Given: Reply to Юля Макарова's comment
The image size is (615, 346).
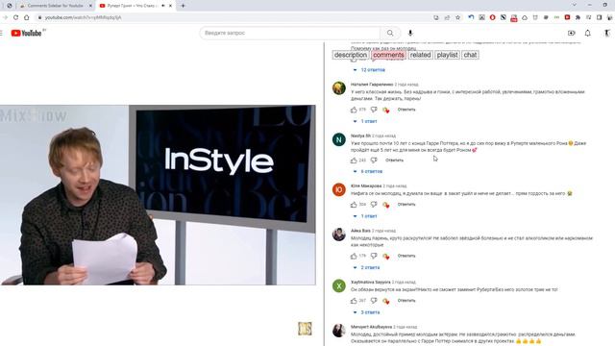Looking at the screenshot, I should 406,205.
